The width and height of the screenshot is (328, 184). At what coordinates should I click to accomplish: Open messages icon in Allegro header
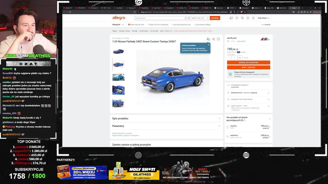pyautogui.click(x=242, y=18)
